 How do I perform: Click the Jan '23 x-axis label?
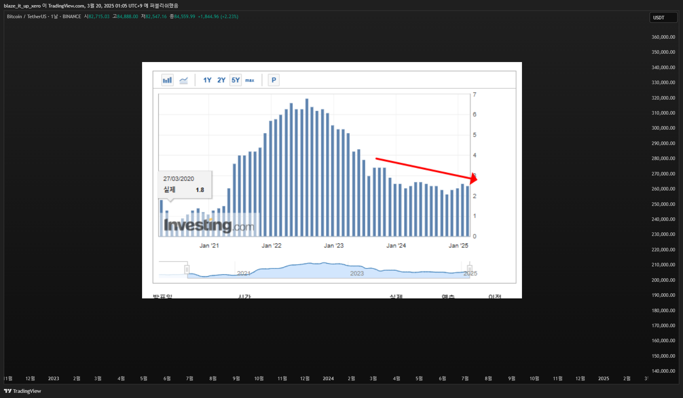coord(334,245)
